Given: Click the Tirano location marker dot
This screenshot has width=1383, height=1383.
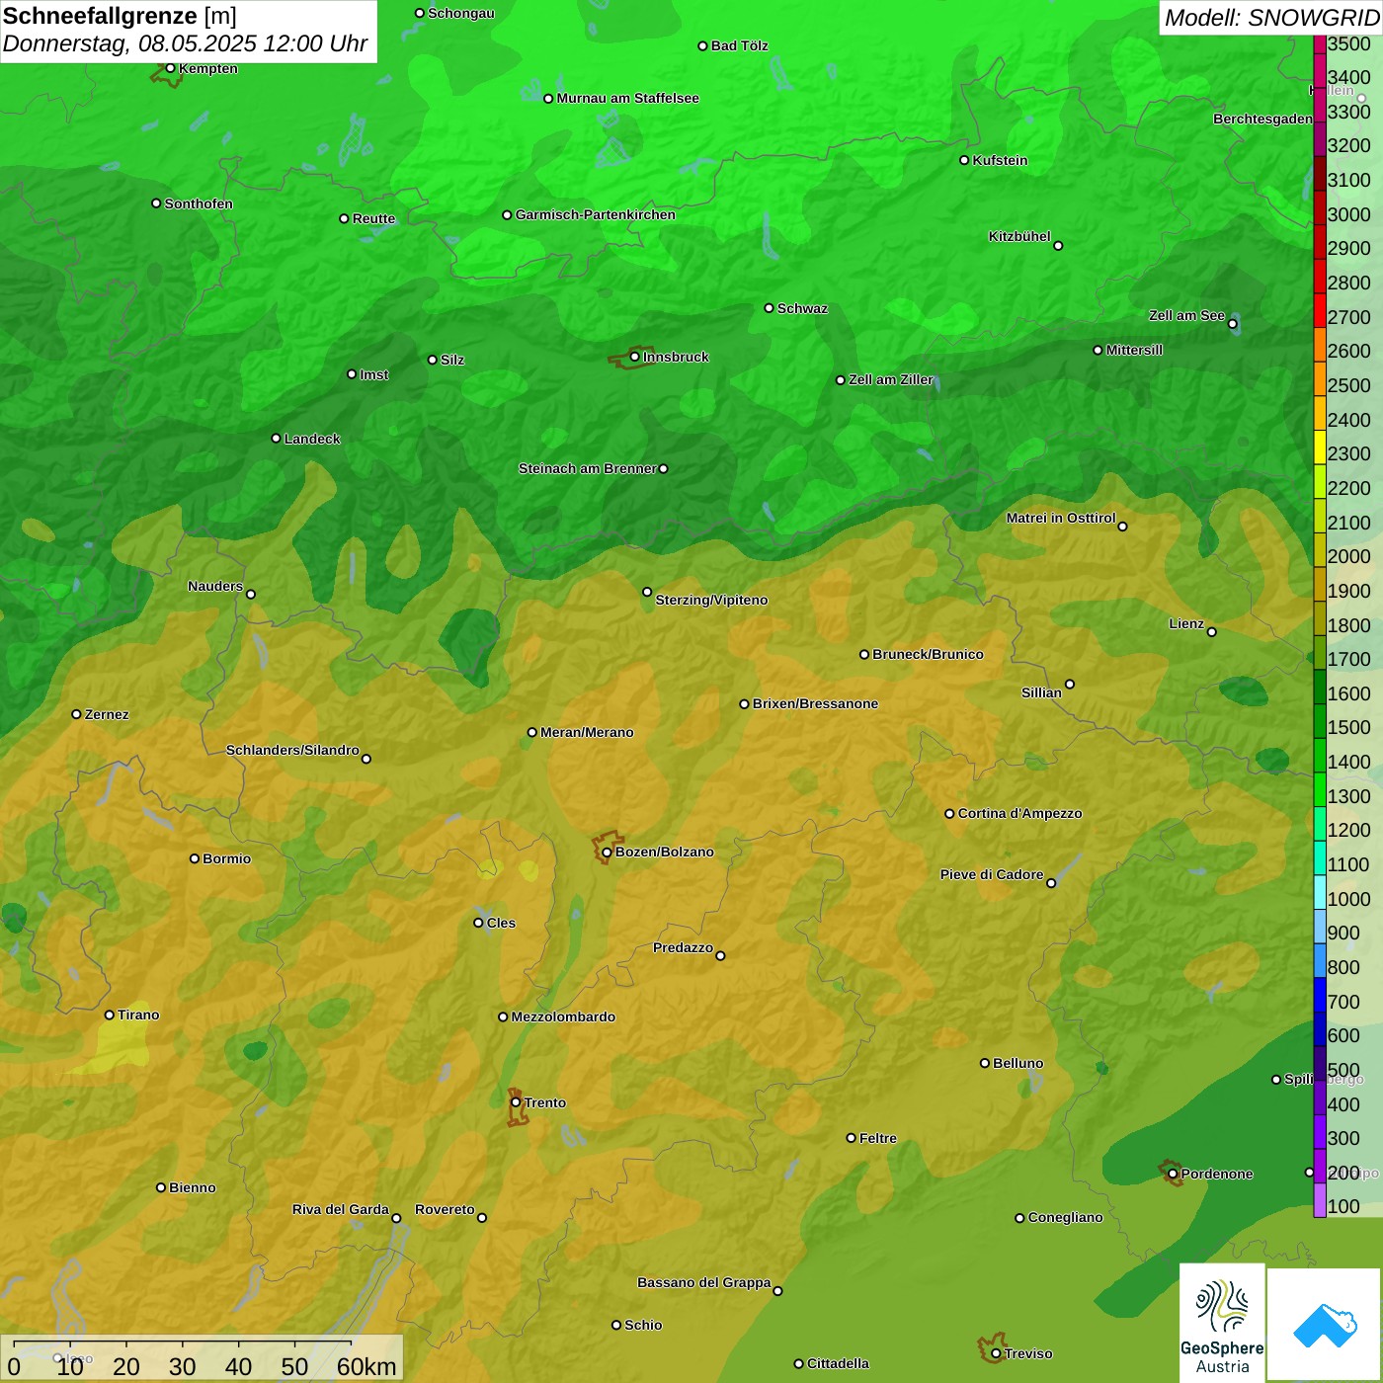Looking at the screenshot, I should tap(110, 1015).
